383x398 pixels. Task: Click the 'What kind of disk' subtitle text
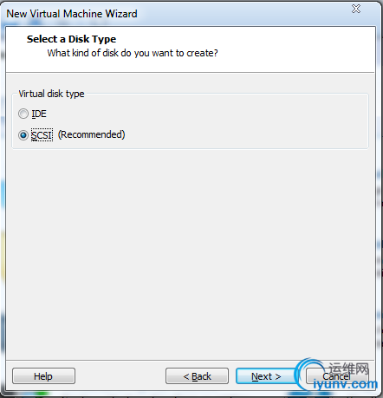tap(133, 53)
